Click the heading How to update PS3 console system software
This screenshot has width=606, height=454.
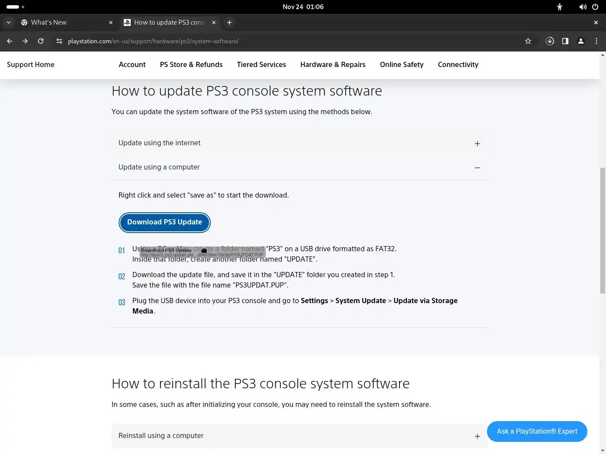pyautogui.click(x=247, y=91)
